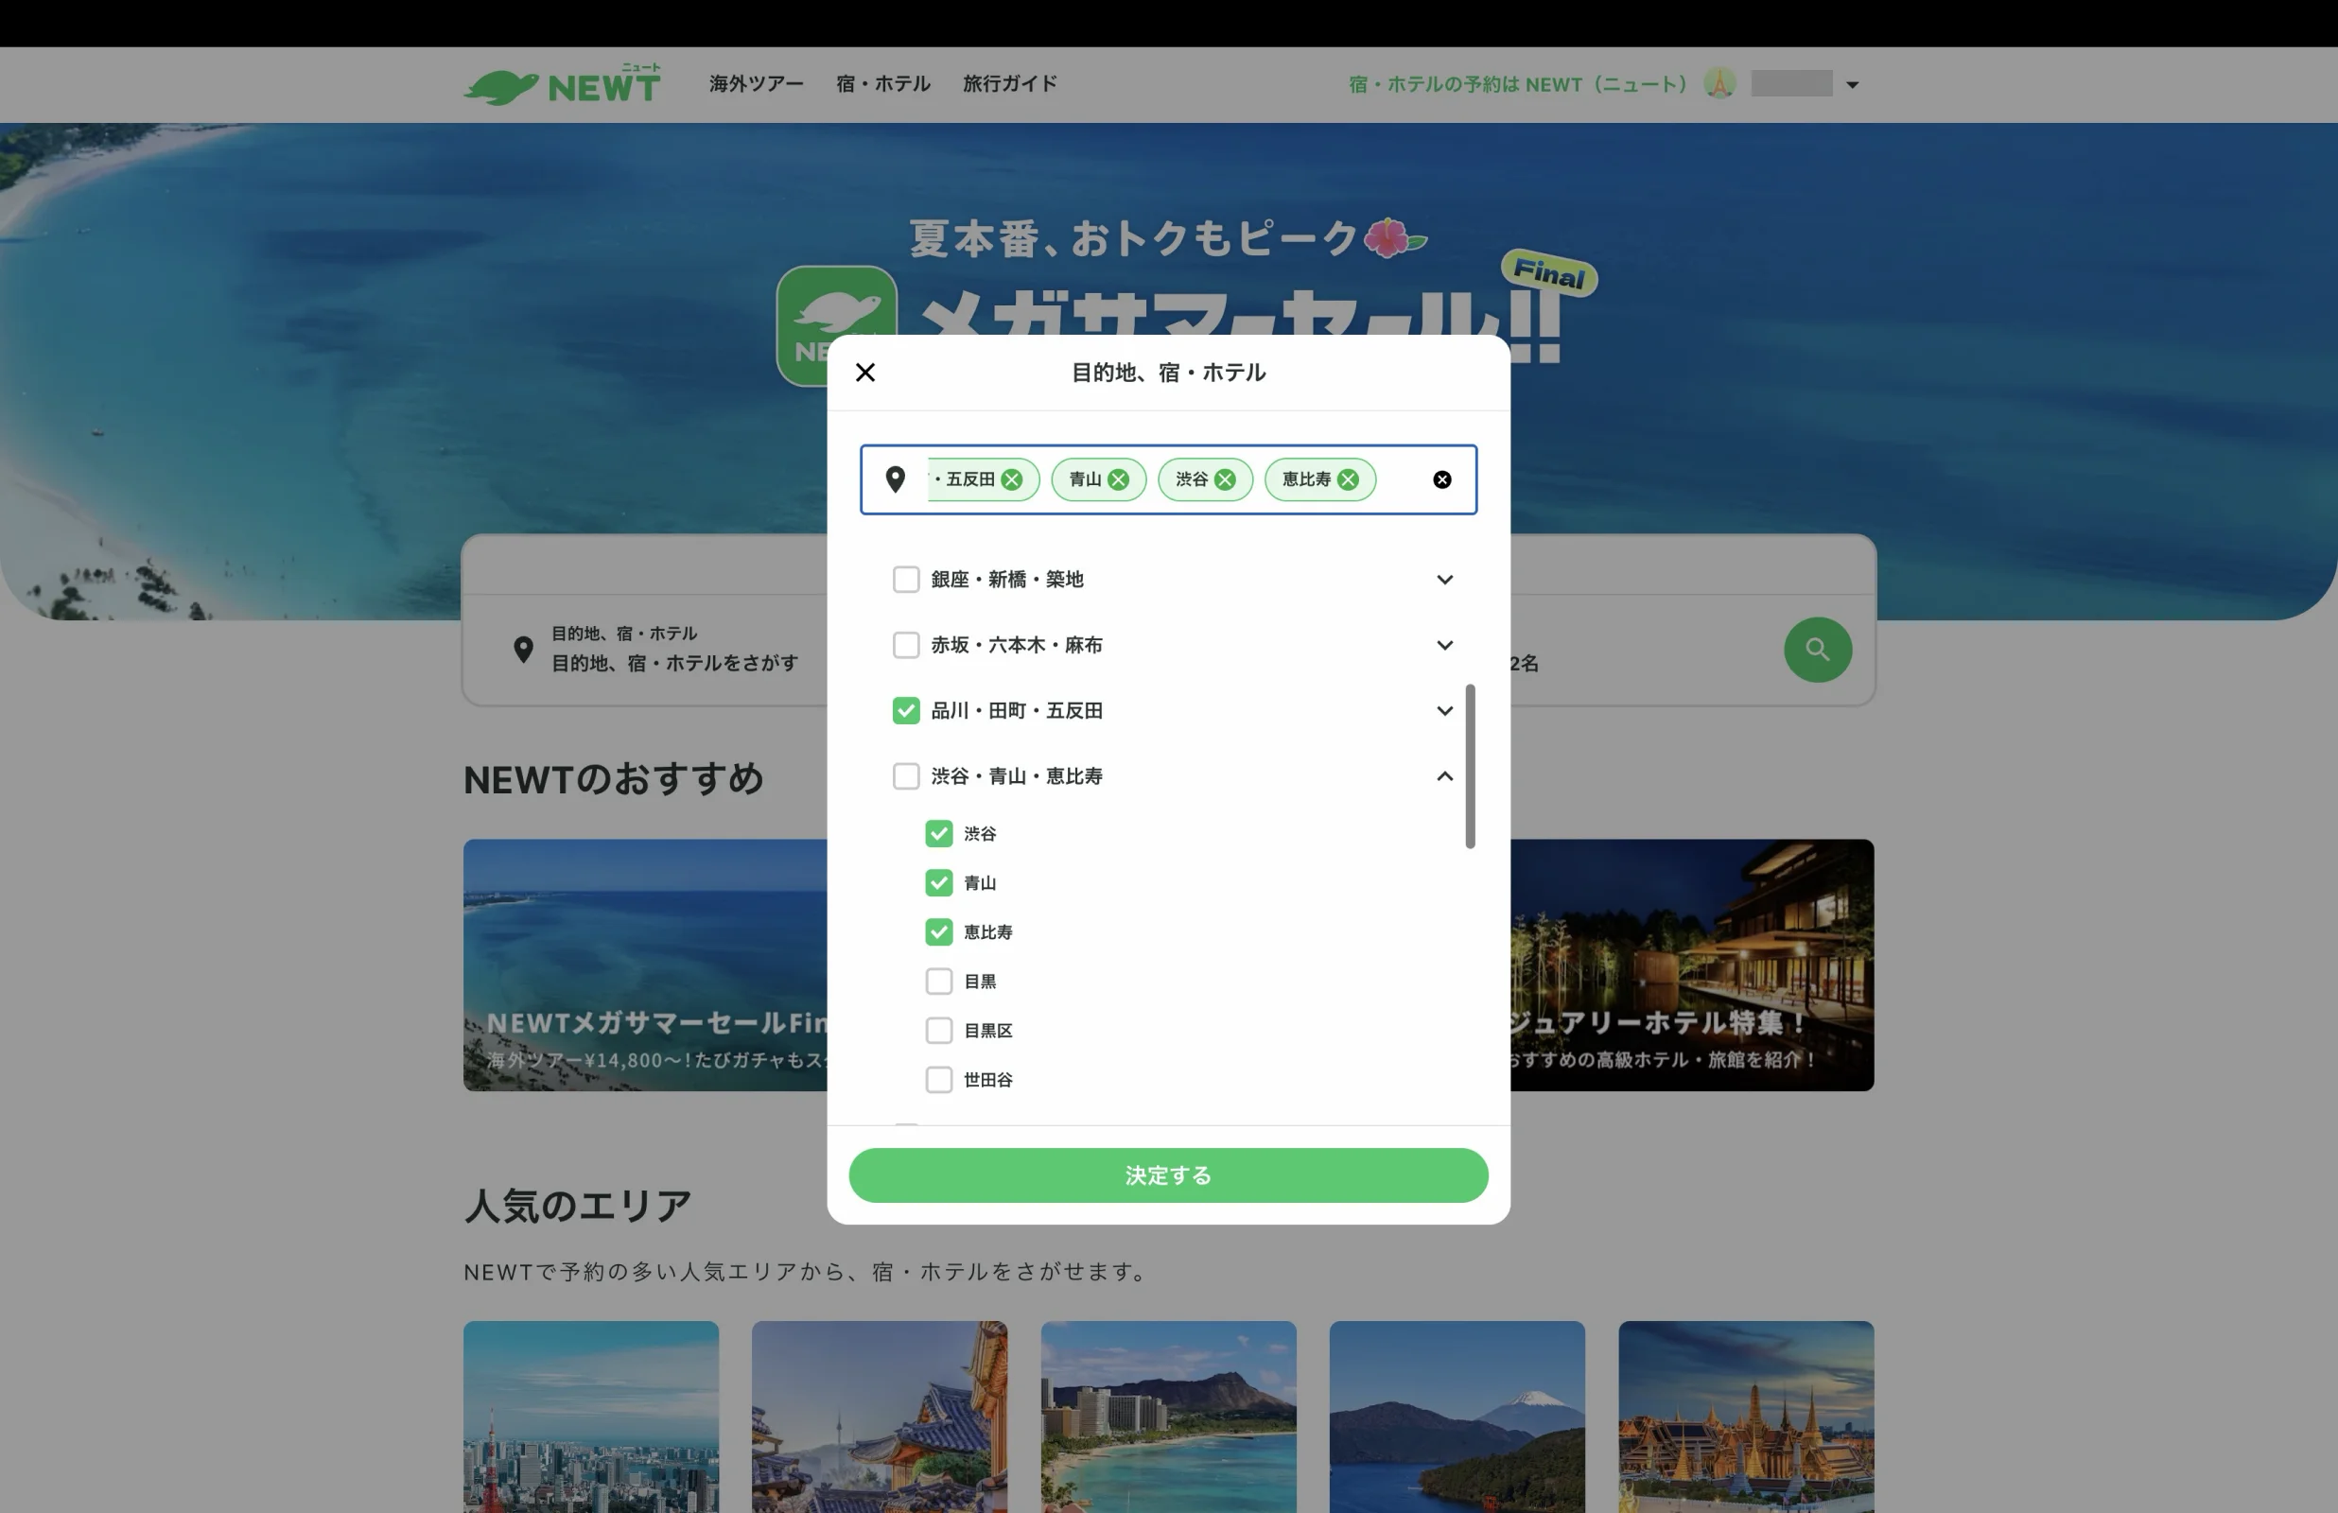Remove the 青山 chip

coord(1118,479)
